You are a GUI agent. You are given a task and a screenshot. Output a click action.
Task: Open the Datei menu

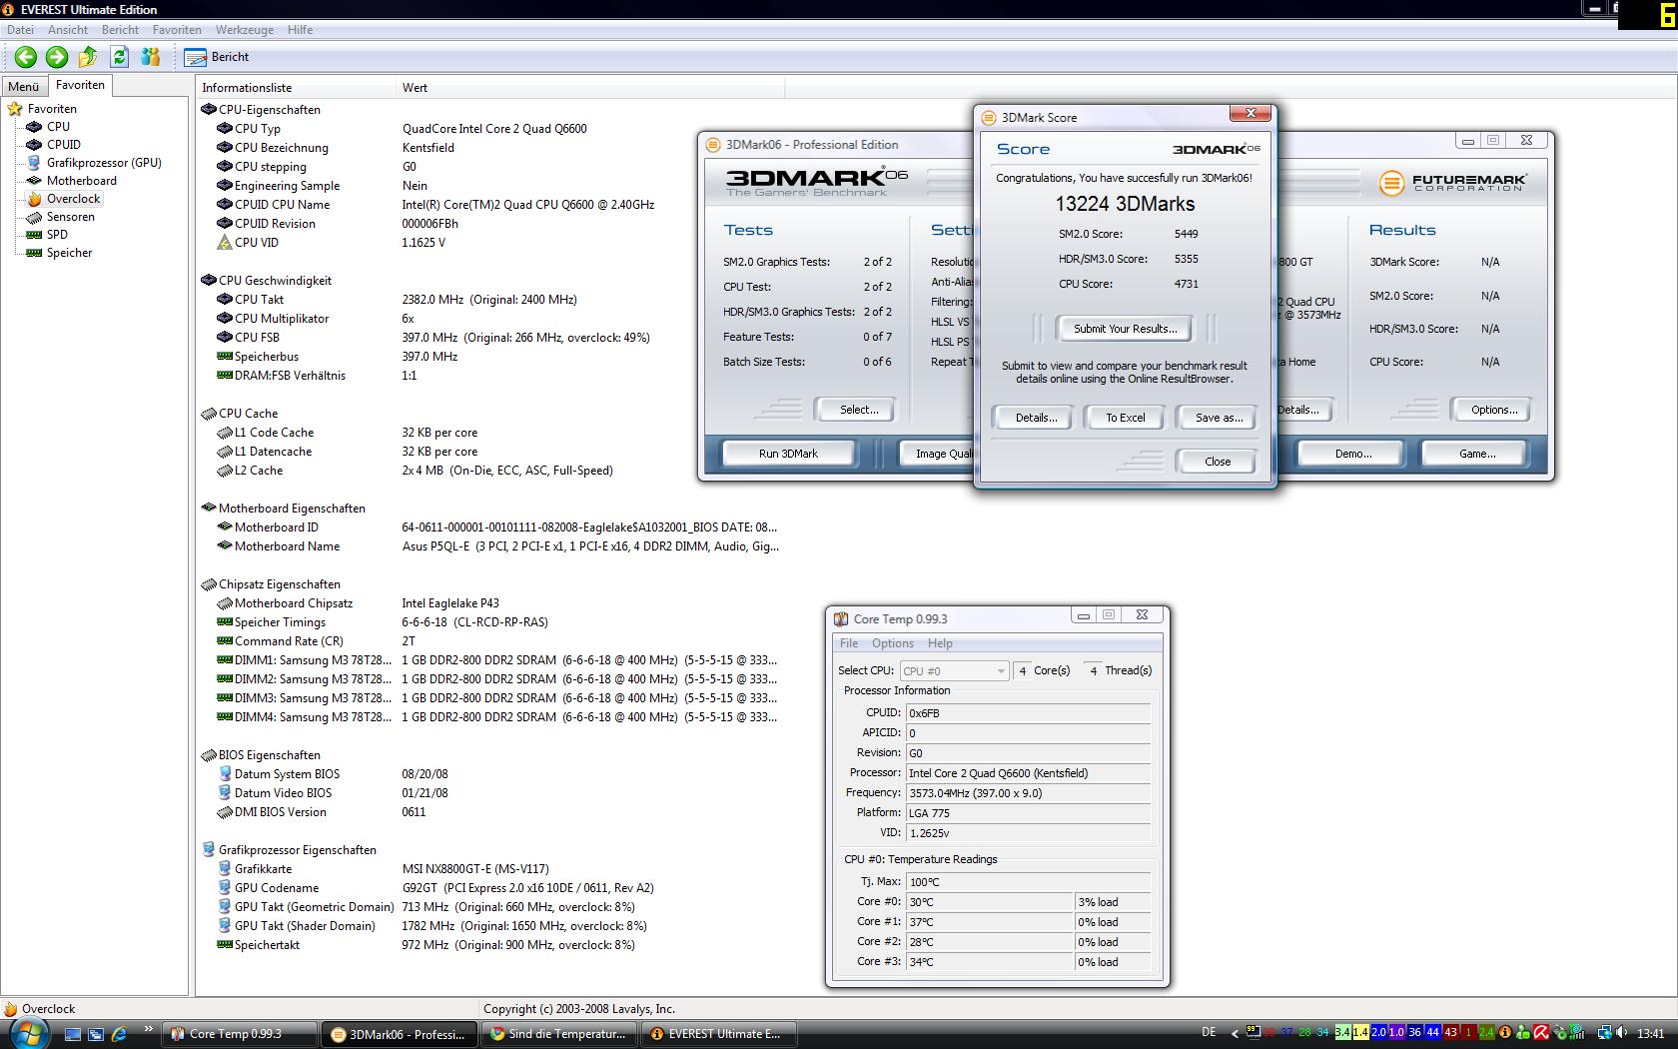20,30
